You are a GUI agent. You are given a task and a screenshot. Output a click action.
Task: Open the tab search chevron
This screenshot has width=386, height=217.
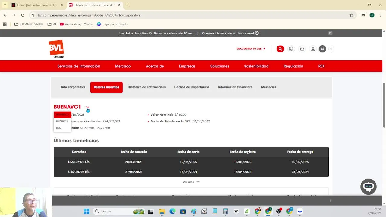pos(5,5)
